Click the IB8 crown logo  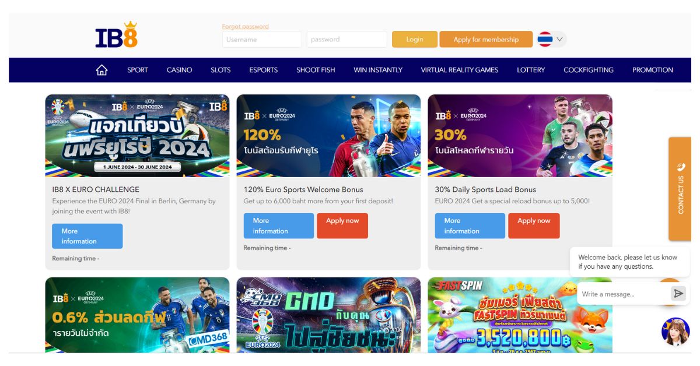pyautogui.click(x=117, y=35)
